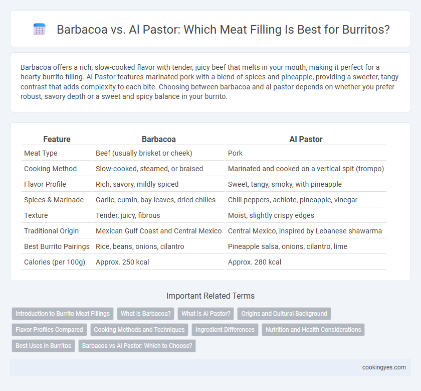Screen dimensions: 421x391
Task: Open the What is Al Pastor? tag
Action: click(x=205, y=314)
